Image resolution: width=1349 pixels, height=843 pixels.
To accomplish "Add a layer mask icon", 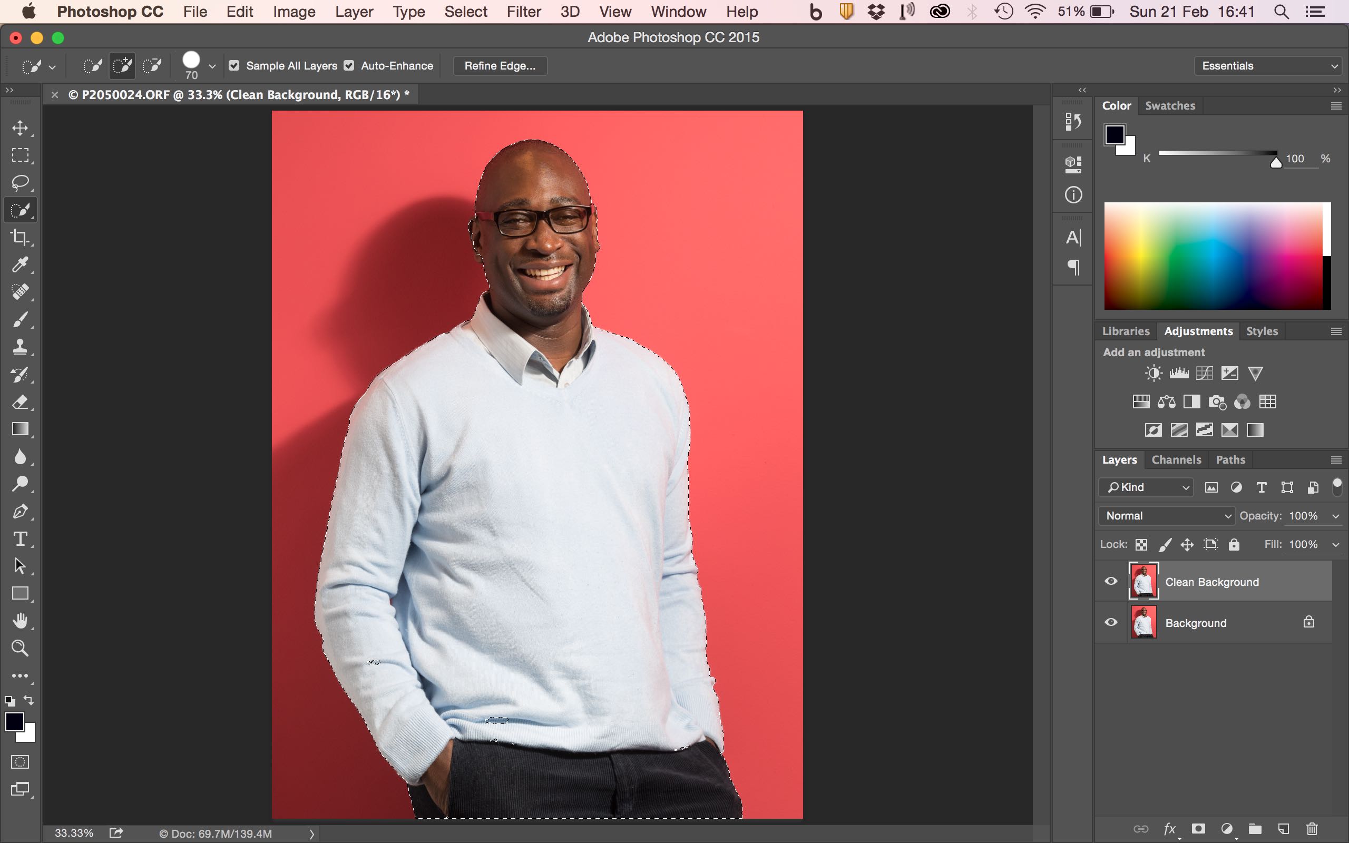I will 1198,829.
